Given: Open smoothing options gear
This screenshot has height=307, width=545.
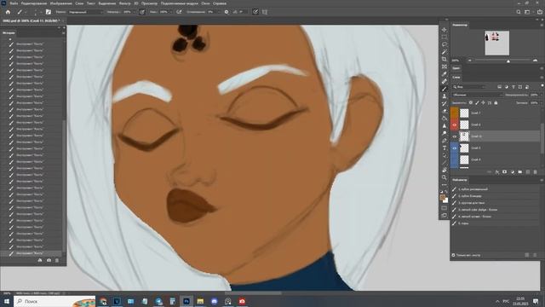Looking at the screenshot, I should point(227,12).
